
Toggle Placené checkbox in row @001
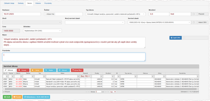click(85, 82)
